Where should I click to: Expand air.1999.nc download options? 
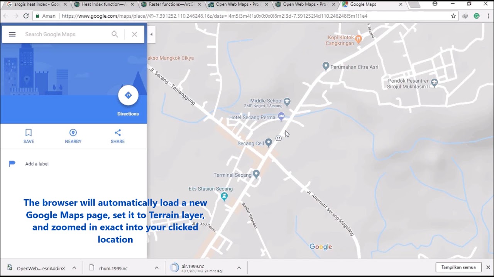[x=239, y=268]
